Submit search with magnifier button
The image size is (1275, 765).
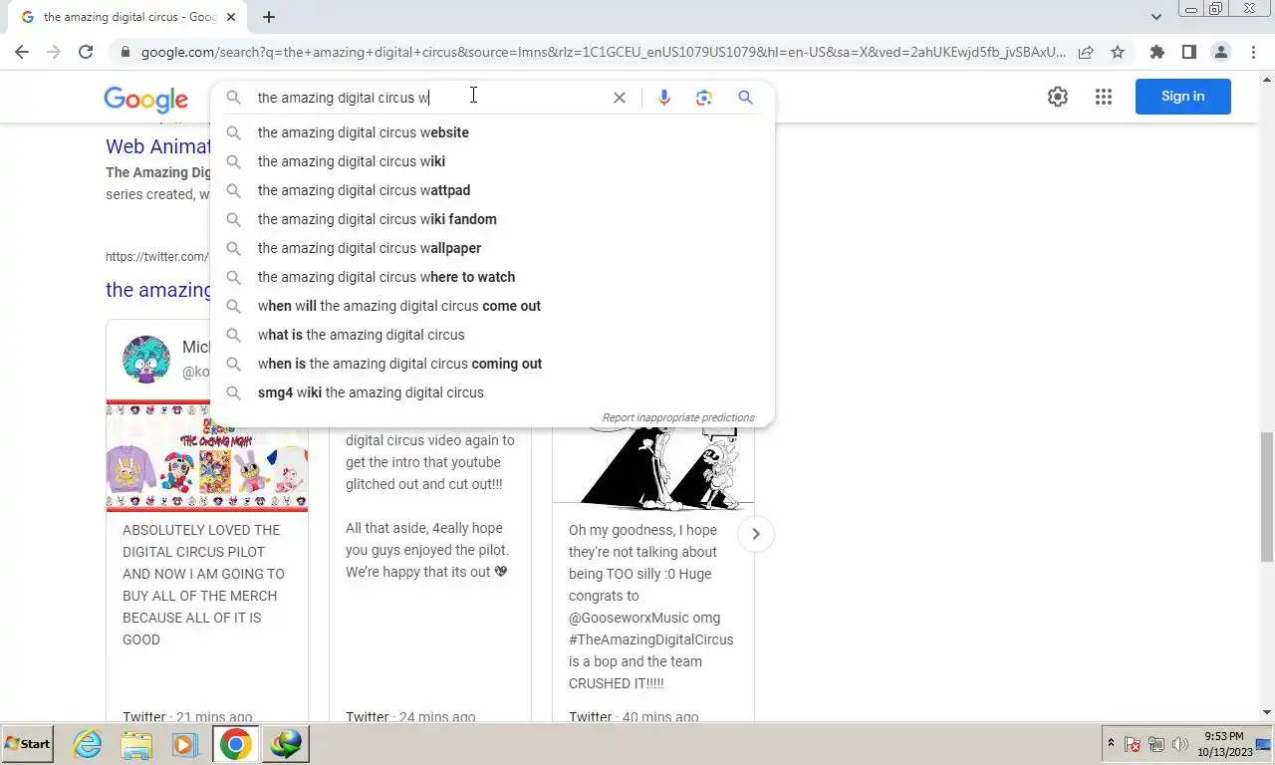[745, 98]
